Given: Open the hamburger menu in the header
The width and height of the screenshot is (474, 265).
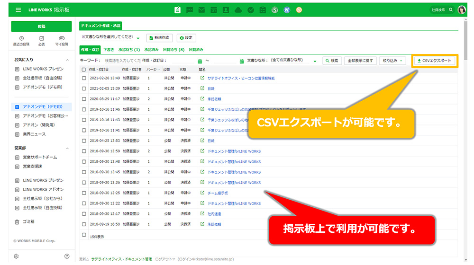Looking at the screenshot, I should coord(18,10).
